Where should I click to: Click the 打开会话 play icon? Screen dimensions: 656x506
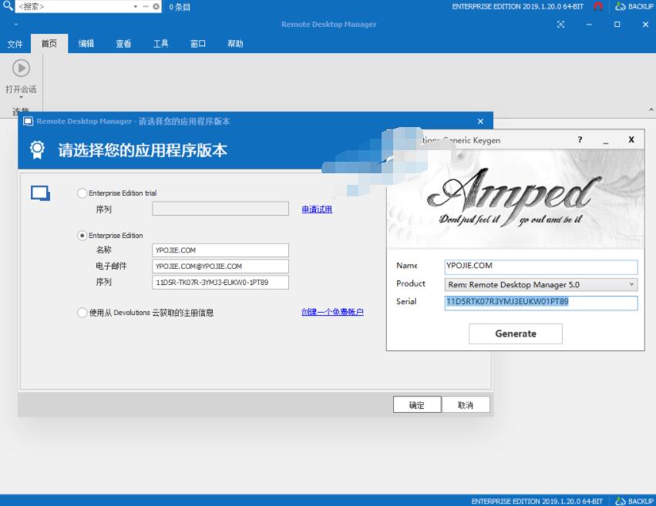[21, 68]
